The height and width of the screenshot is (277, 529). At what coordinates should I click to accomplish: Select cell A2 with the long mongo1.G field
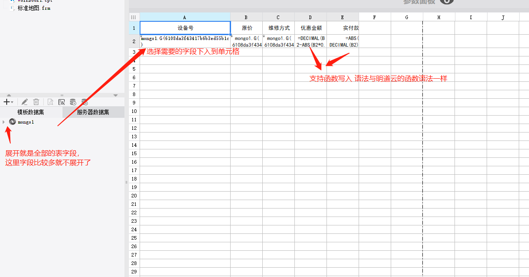[x=185, y=41]
